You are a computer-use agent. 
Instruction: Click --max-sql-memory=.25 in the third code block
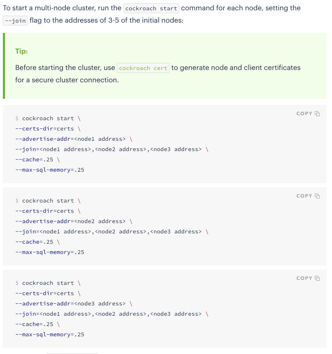(x=49, y=334)
